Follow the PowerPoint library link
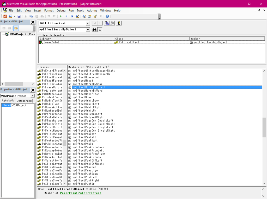 [69, 193]
